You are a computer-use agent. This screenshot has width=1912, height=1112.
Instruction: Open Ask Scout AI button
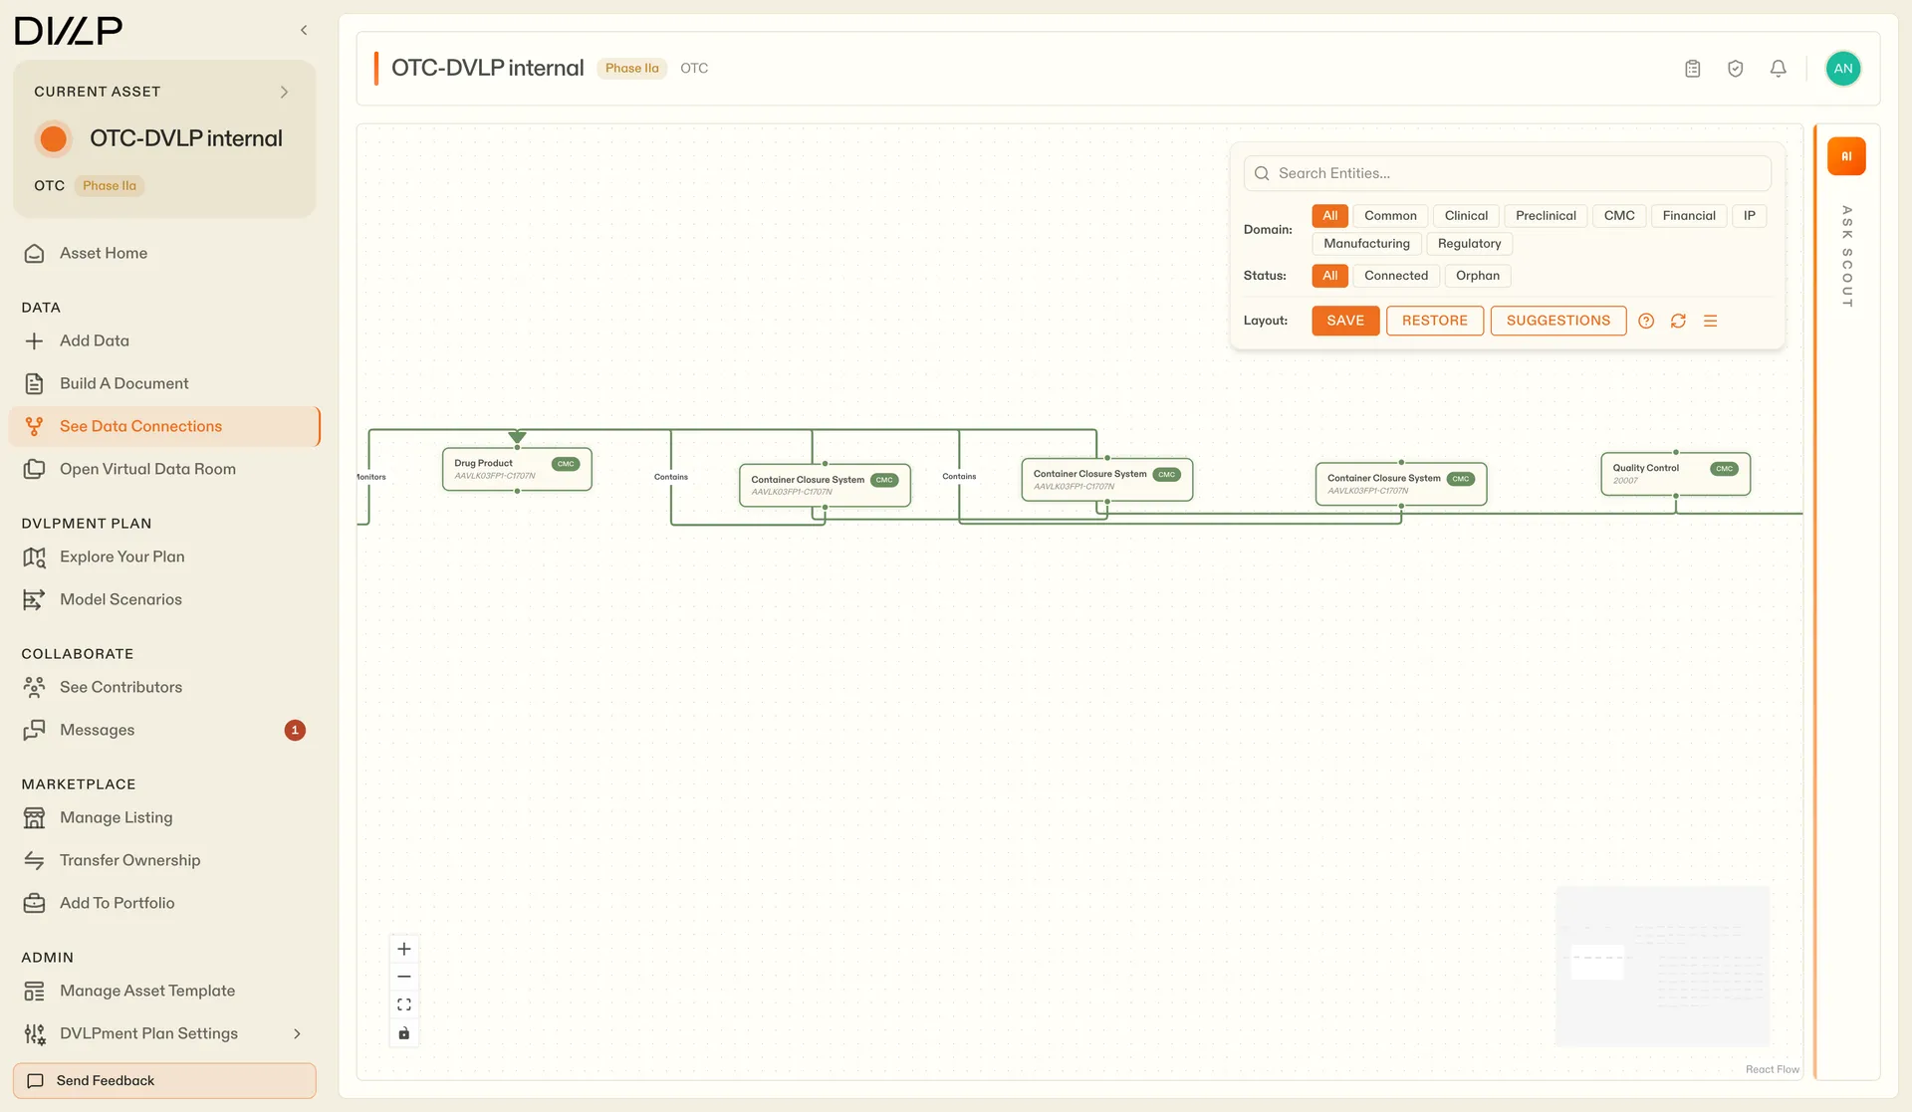click(x=1846, y=156)
